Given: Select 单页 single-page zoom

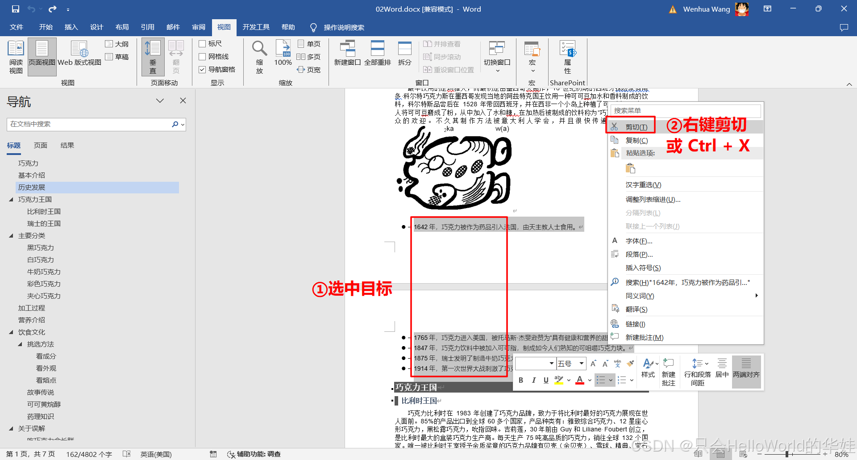Looking at the screenshot, I should click(x=309, y=44).
